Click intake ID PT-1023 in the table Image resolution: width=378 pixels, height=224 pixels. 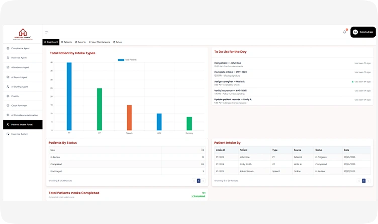pyautogui.click(x=220, y=157)
